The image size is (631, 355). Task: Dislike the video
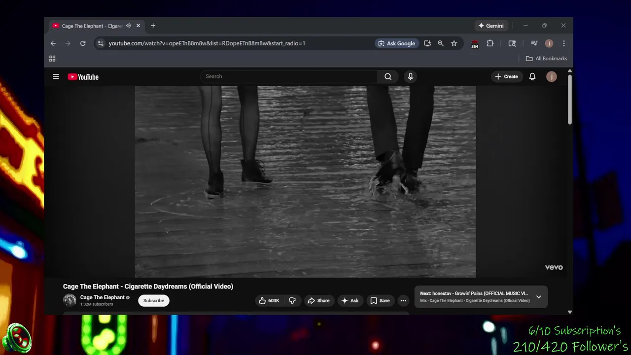pyautogui.click(x=292, y=301)
